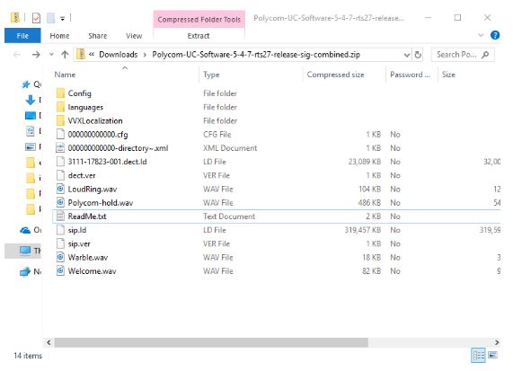This screenshot has height=371, width=513.
Task: Click Downloads in the address path
Action: click(118, 54)
